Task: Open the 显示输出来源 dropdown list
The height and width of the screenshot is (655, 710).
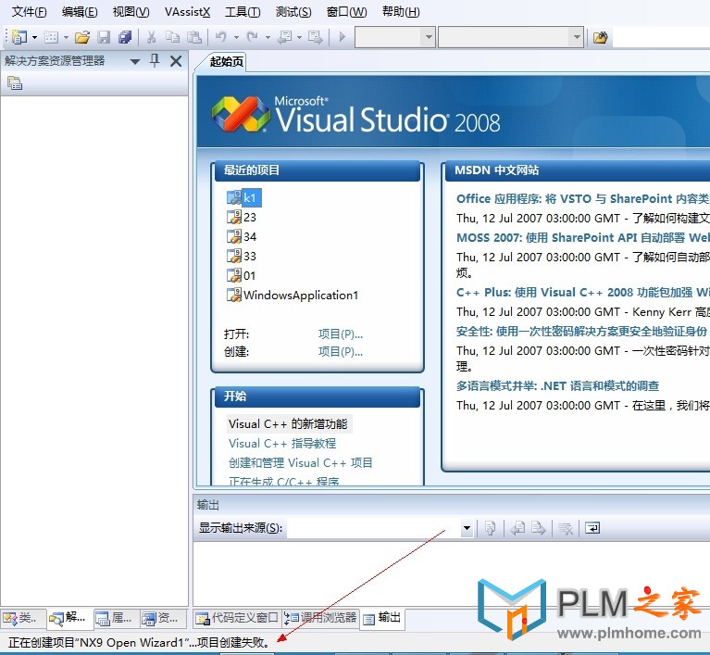Action: [467, 528]
